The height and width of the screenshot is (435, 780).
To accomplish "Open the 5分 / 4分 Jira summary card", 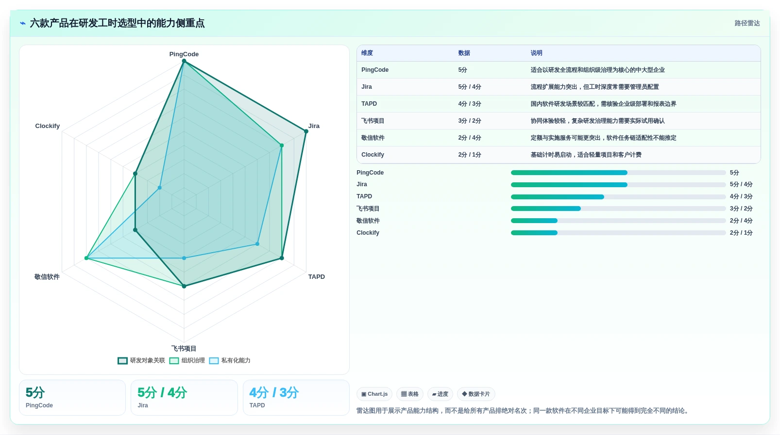I will point(184,398).
